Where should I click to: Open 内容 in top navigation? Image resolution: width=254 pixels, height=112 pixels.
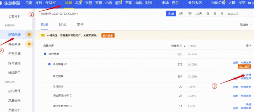pyautogui.click(x=109, y=3)
